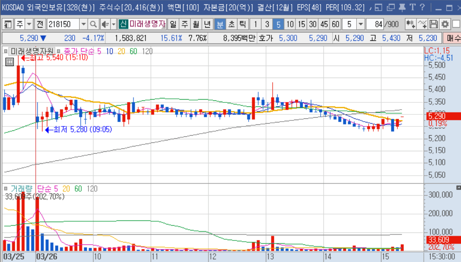Select the 5-period MA legend number
The image size is (461, 262).
[x=99, y=51]
